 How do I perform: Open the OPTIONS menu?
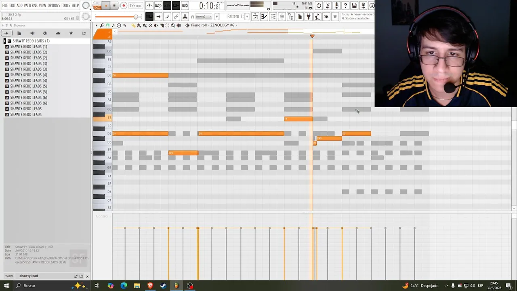tap(54, 5)
